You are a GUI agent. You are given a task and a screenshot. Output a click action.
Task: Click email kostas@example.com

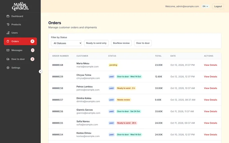coord(88,136)
